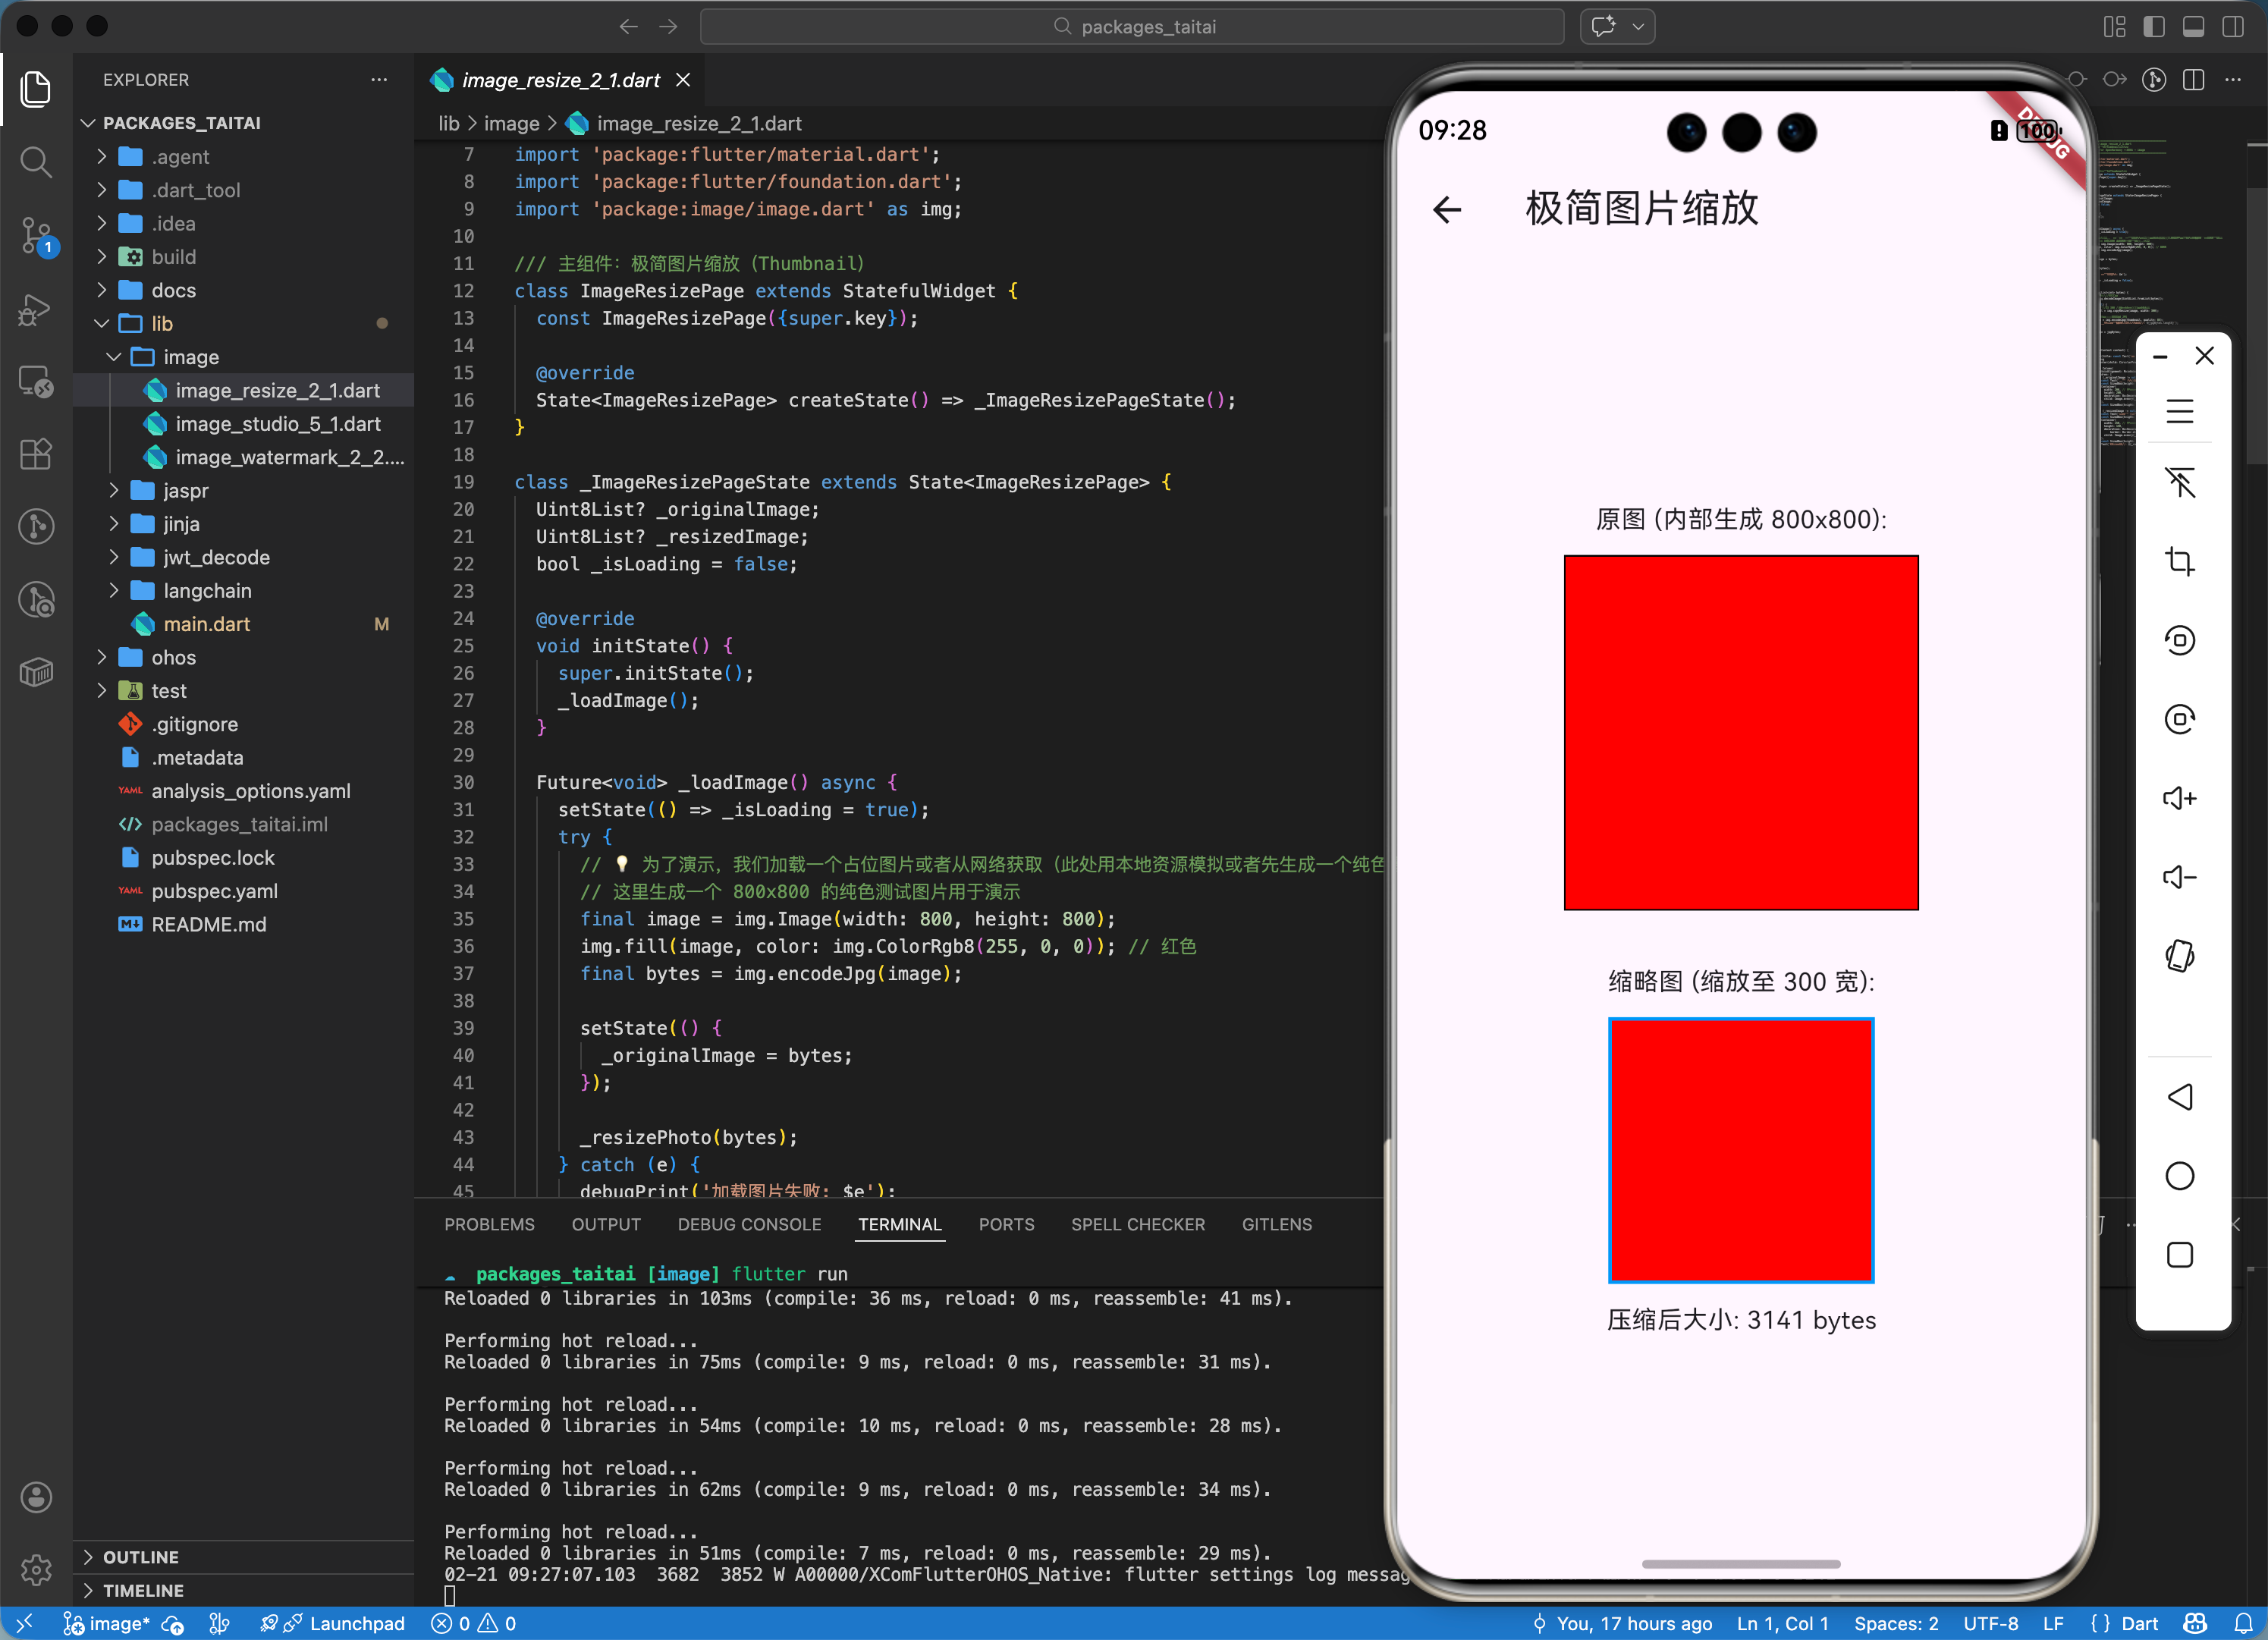Switch to the PROBLEMS tab
Screen dimensions: 2268x1640
(x=489, y=1225)
